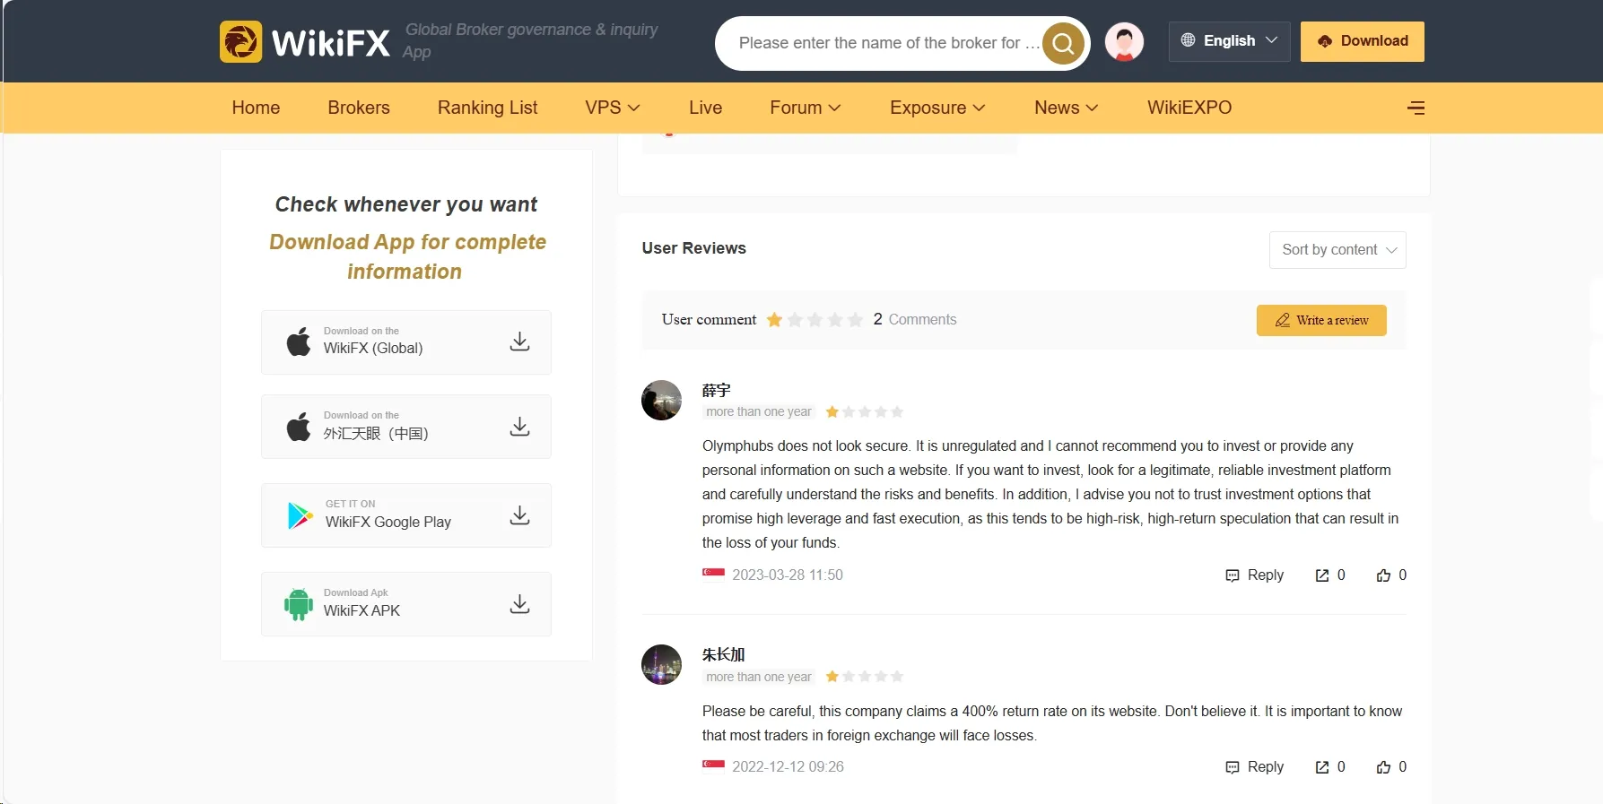The width and height of the screenshot is (1603, 804).
Task: Click the timestamp 2022-12-12 09:26
Action: point(788,767)
